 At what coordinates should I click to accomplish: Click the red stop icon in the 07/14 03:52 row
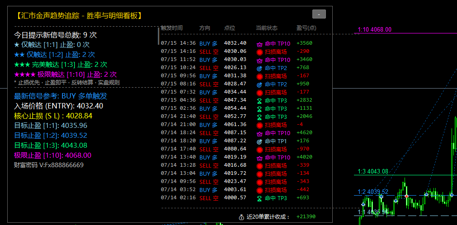coord(259,191)
